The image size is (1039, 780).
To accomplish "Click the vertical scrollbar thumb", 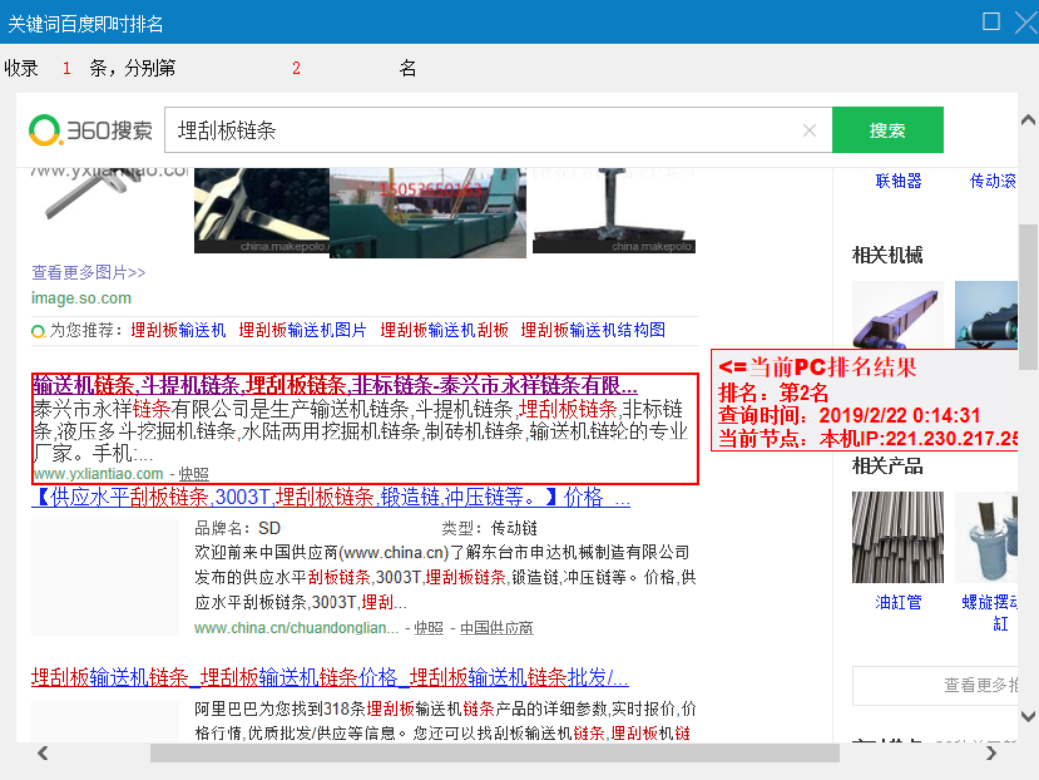I will [1028, 297].
